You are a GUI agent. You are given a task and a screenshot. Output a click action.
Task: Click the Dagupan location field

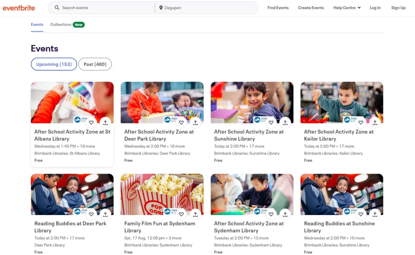click(x=206, y=8)
